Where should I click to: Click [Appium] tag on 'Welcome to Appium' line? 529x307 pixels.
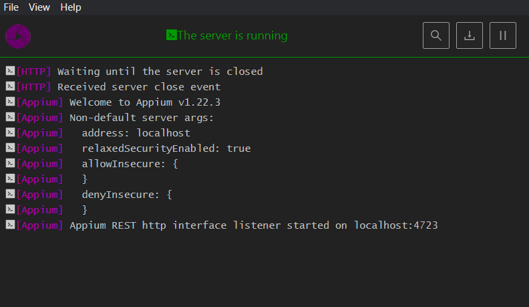click(x=40, y=102)
